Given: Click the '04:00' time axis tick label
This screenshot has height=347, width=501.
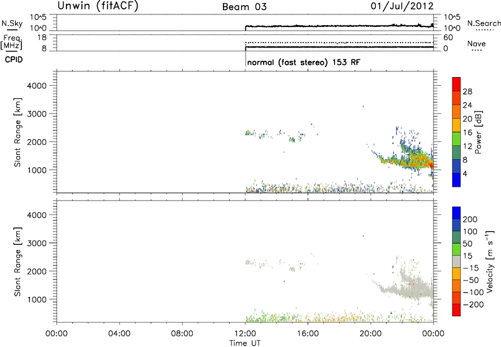Looking at the screenshot, I should point(119,334).
